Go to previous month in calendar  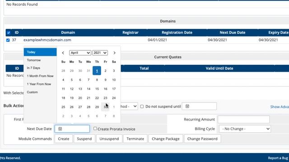[63, 53]
